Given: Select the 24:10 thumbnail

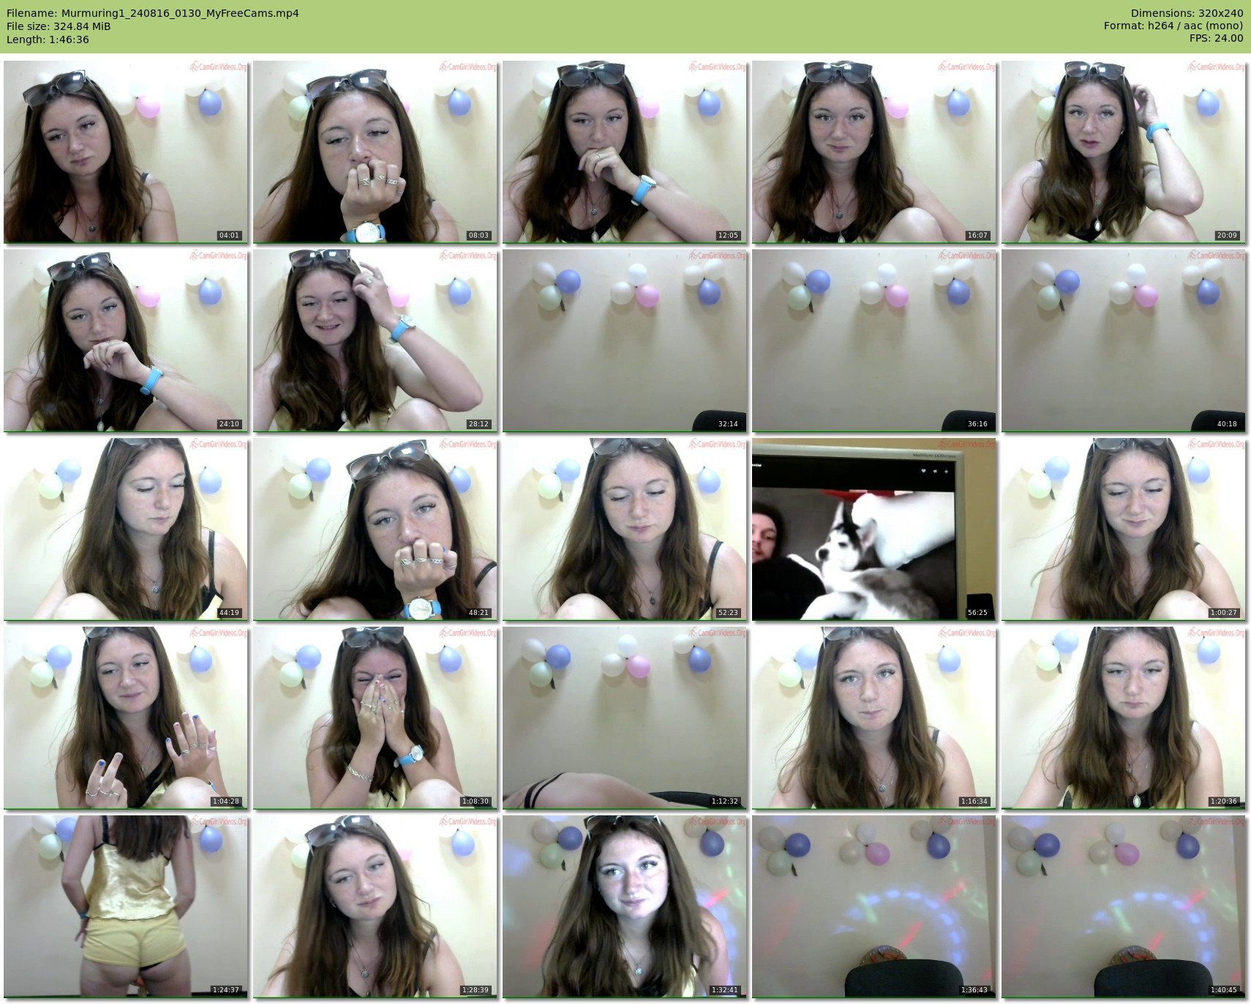Looking at the screenshot, I should (x=126, y=340).
